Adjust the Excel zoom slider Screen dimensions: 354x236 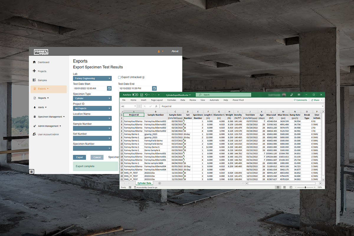(305, 187)
